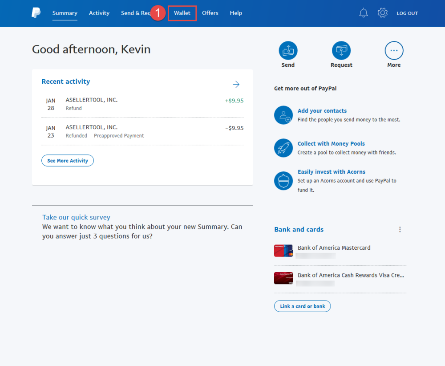
Task: Open the Offers tab
Action: point(210,13)
